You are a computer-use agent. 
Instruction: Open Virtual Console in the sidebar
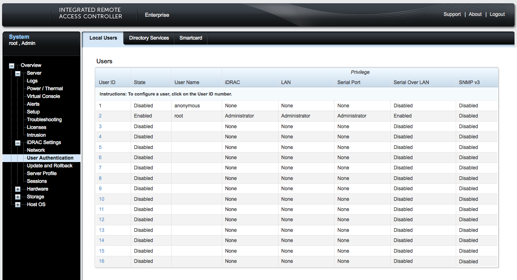pyautogui.click(x=43, y=96)
